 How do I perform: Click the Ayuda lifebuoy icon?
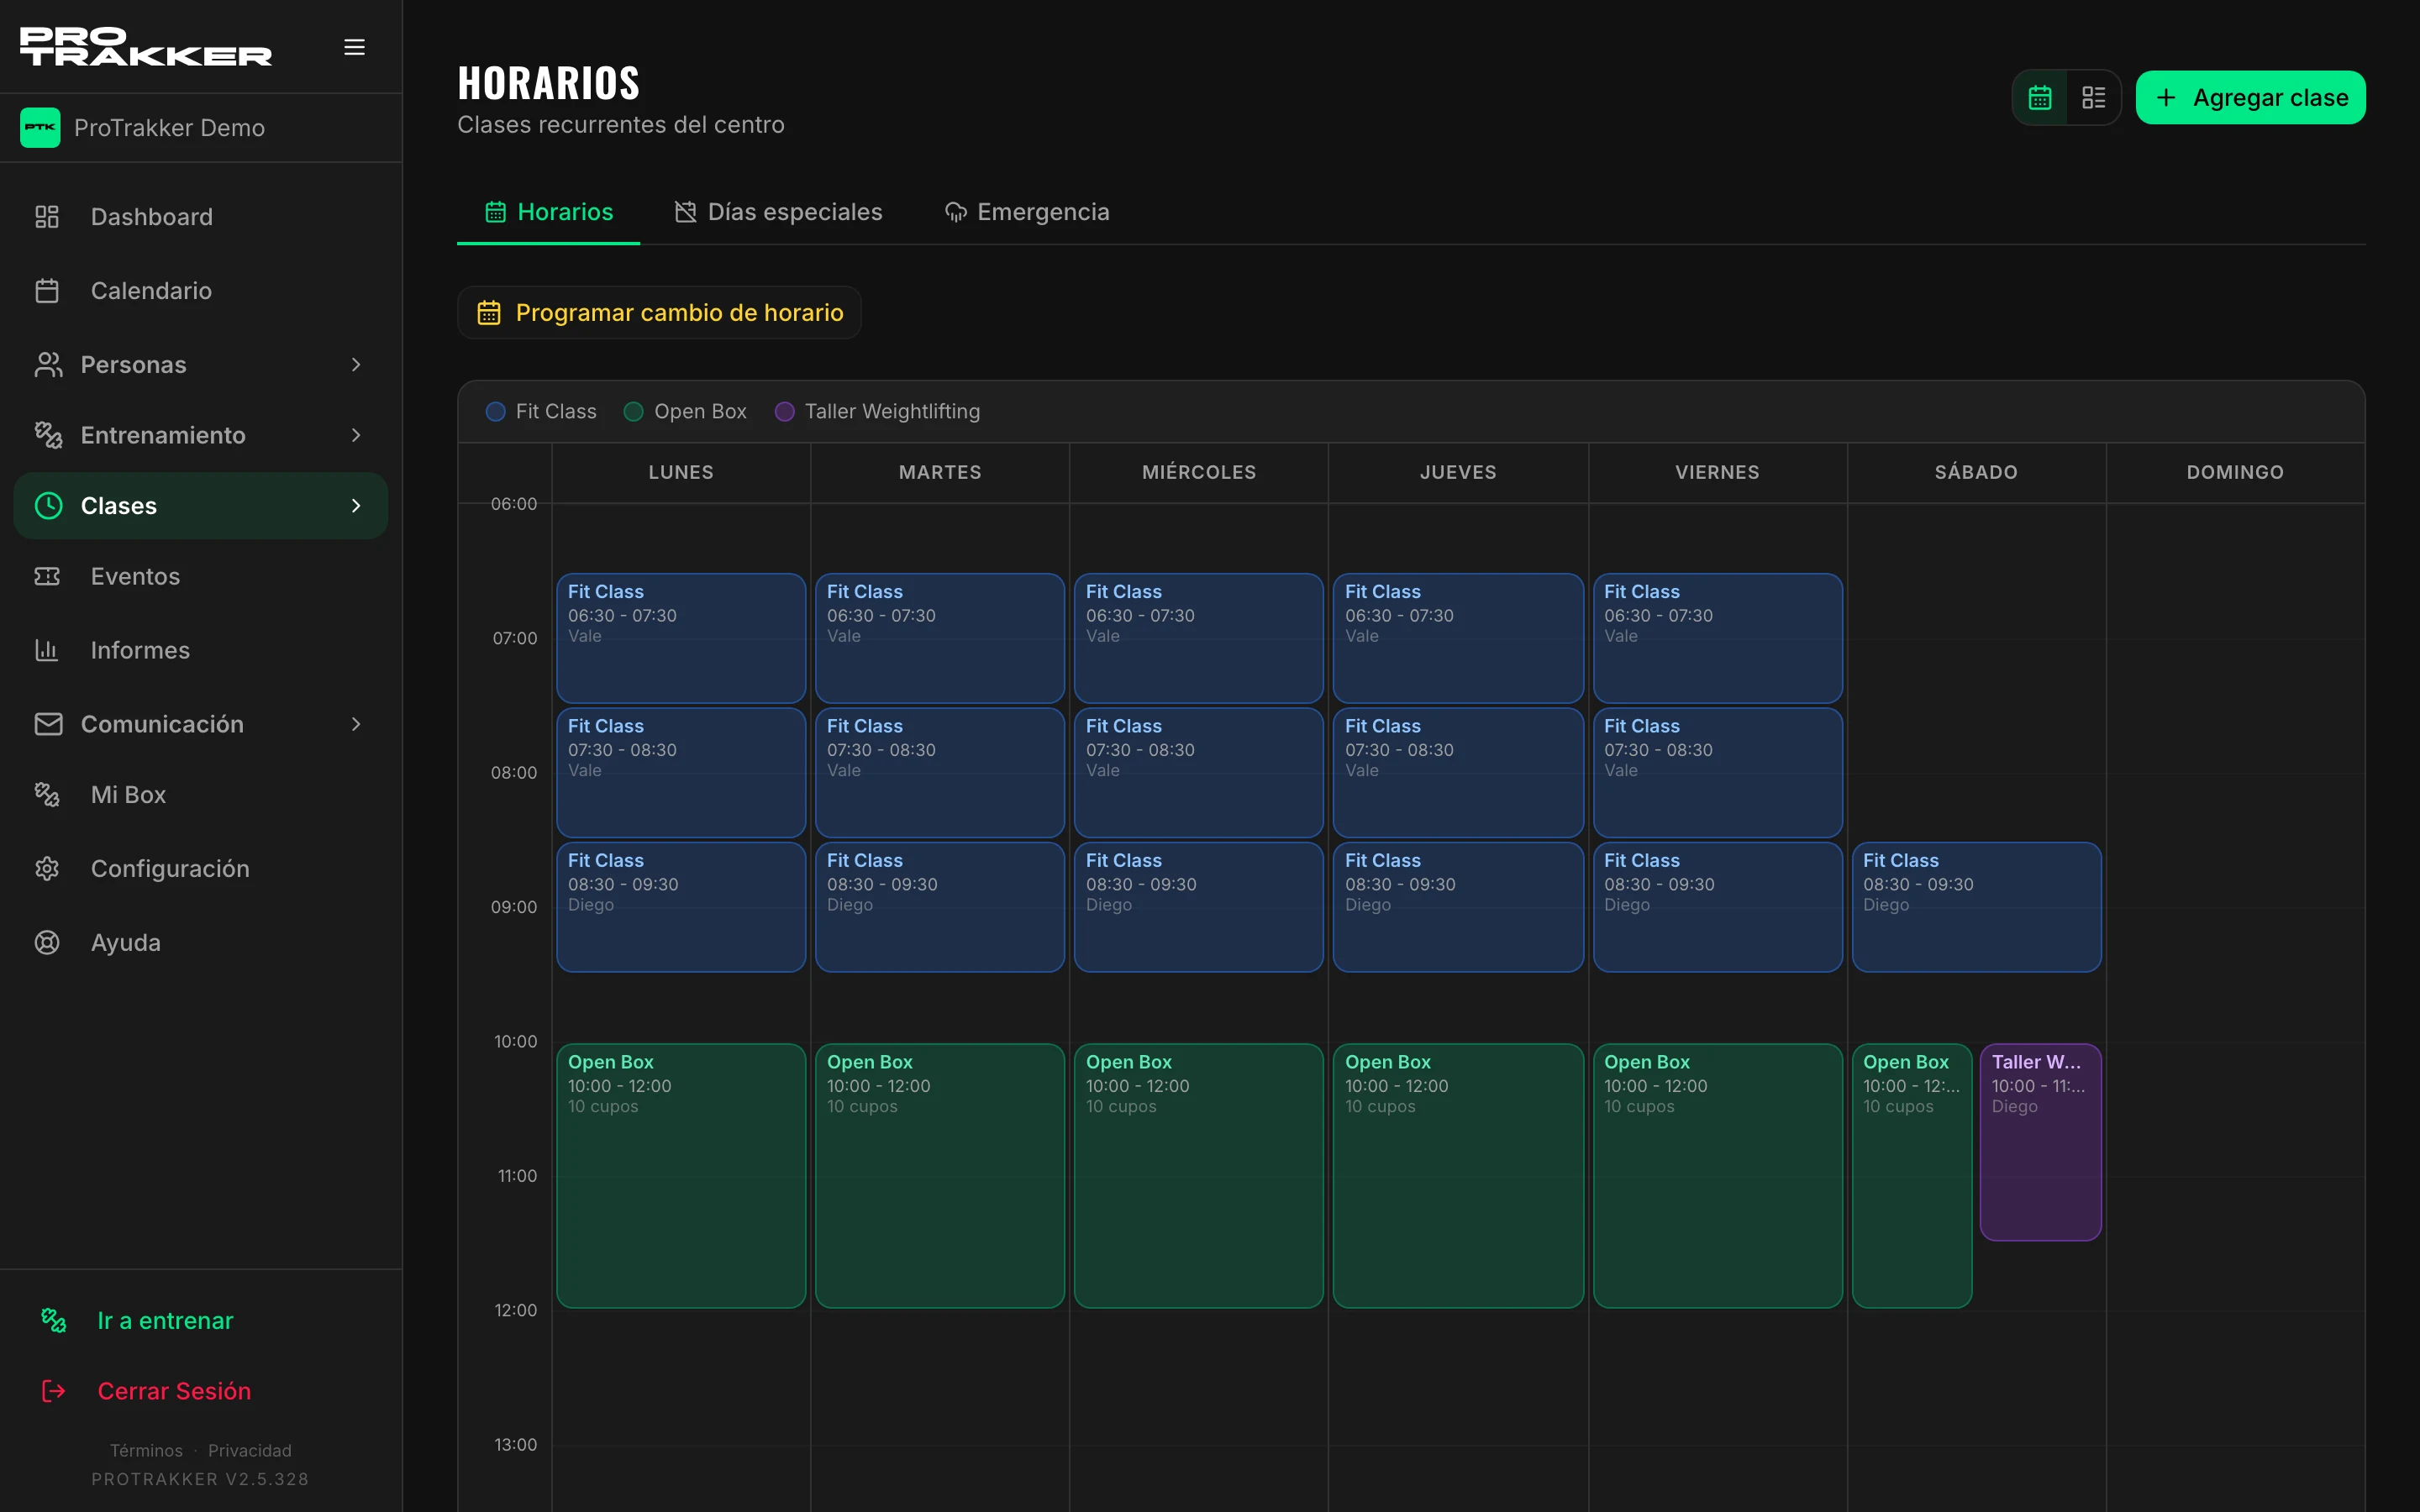click(47, 942)
